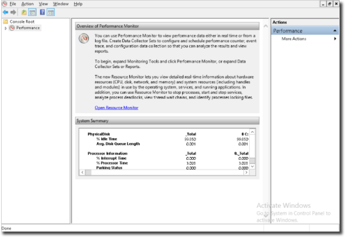Expand the Performance tree node arrow
Viewport: 345px width, 237px height.
click(x=5, y=28)
